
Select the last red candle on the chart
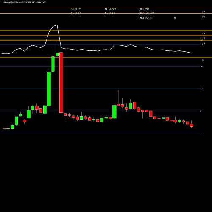tap(192, 125)
